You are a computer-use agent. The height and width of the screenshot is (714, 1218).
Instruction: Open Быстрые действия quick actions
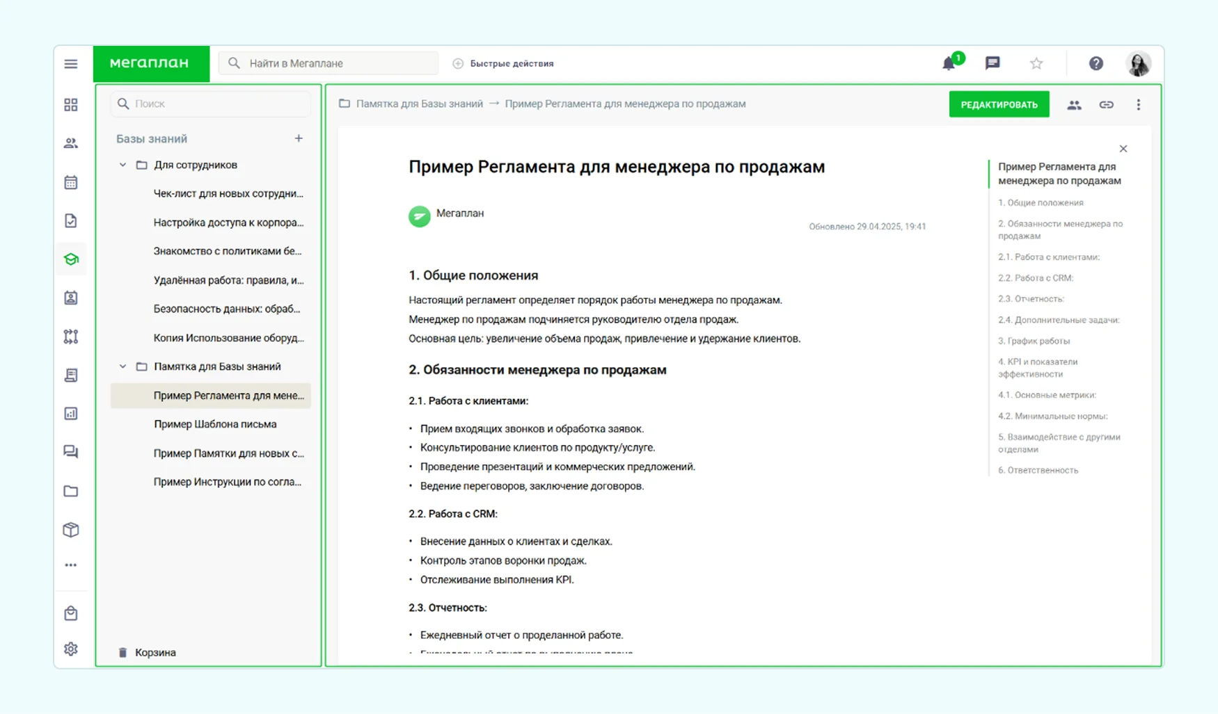pos(503,63)
